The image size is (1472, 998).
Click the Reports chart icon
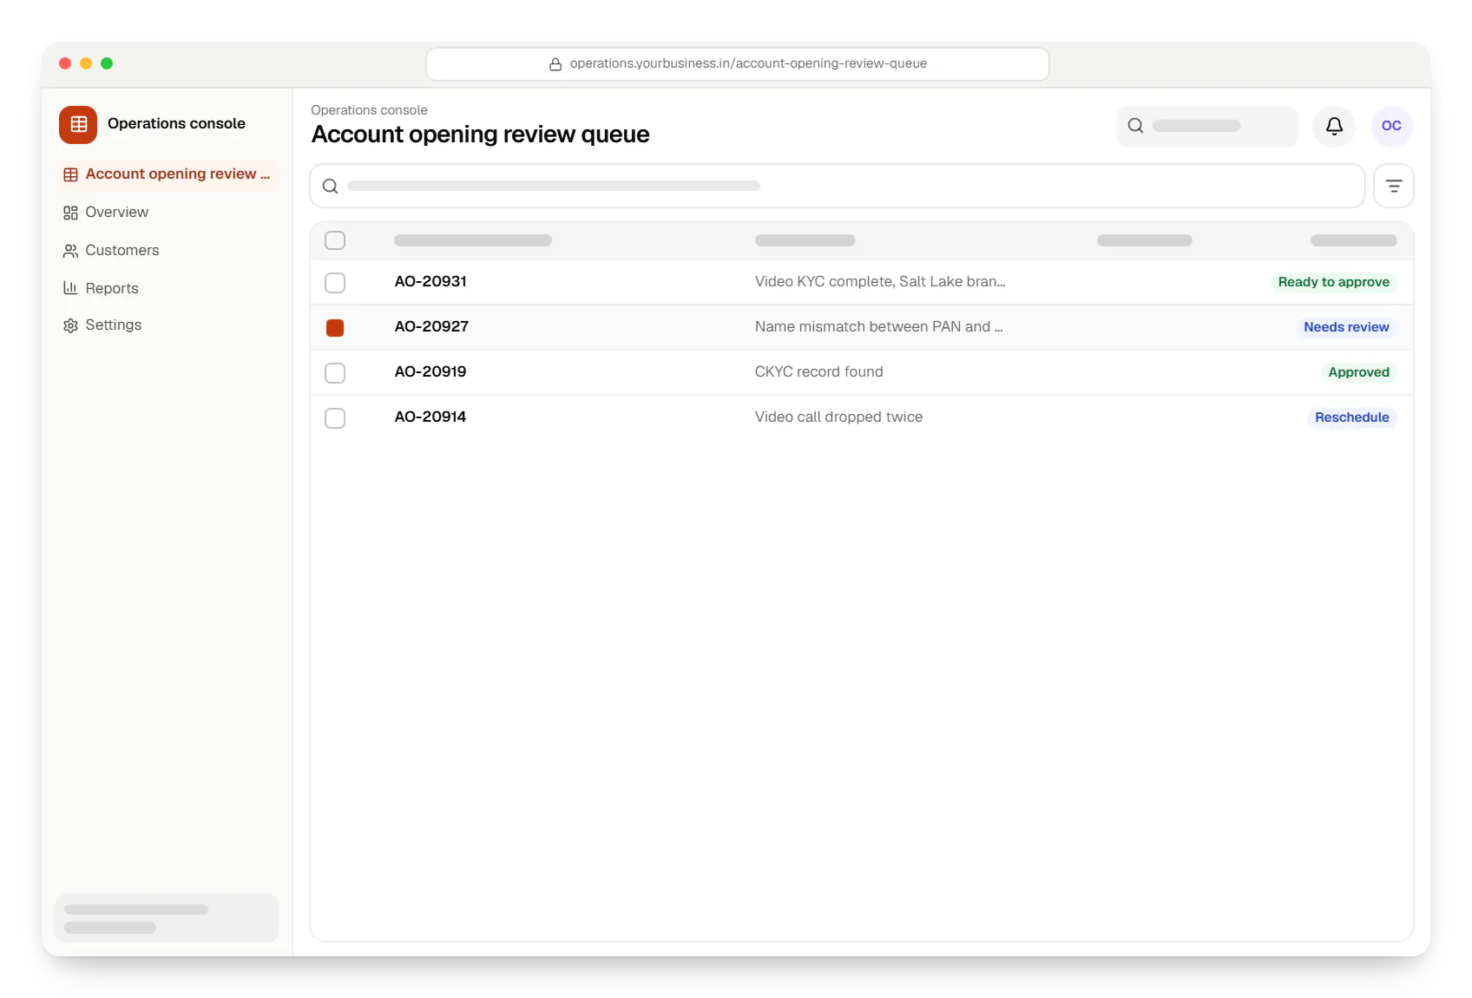tap(71, 288)
